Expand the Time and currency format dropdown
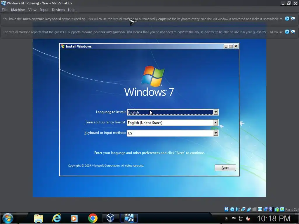299x224 pixels. (216, 123)
